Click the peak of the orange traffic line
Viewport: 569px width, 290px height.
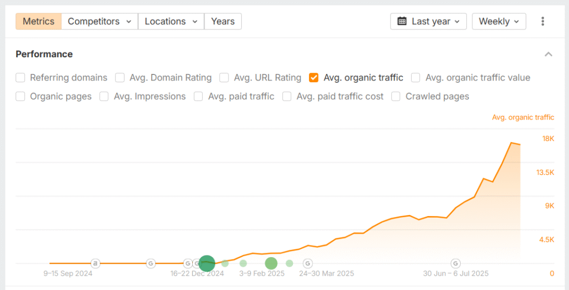tap(511, 143)
